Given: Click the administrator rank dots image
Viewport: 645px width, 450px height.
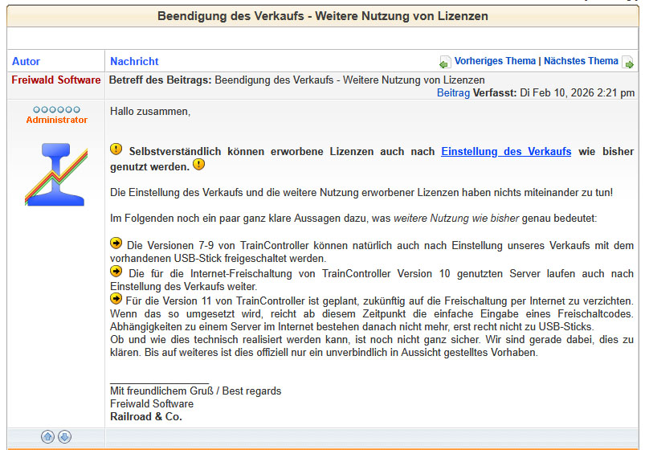Looking at the screenshot, I should (56, 109).
